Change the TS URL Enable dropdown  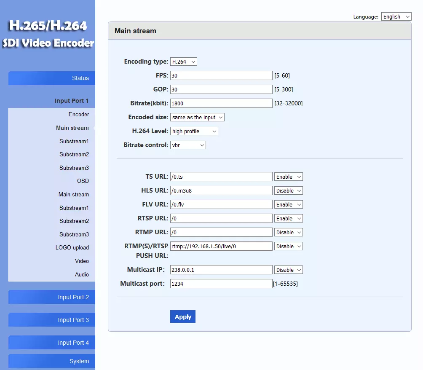[288, 177]
